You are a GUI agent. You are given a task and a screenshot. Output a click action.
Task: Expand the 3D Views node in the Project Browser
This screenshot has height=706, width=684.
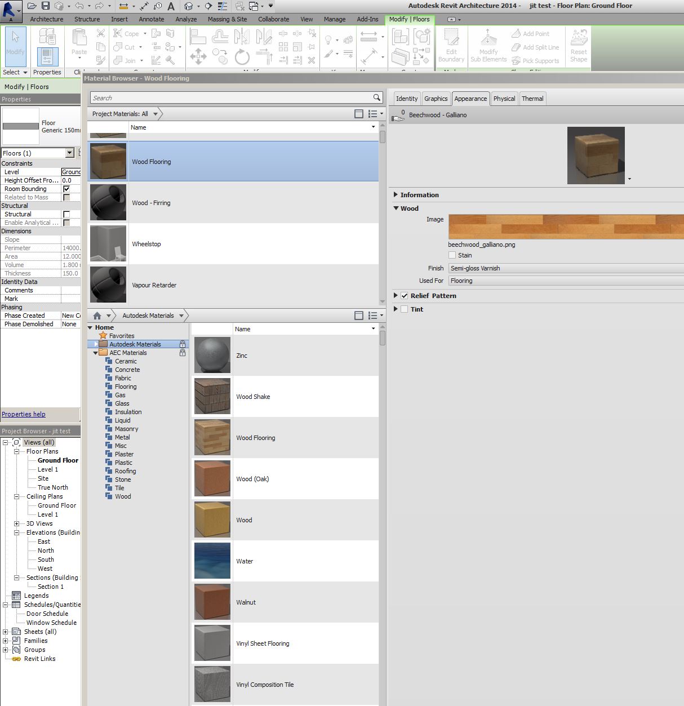[x=16, y=523]
